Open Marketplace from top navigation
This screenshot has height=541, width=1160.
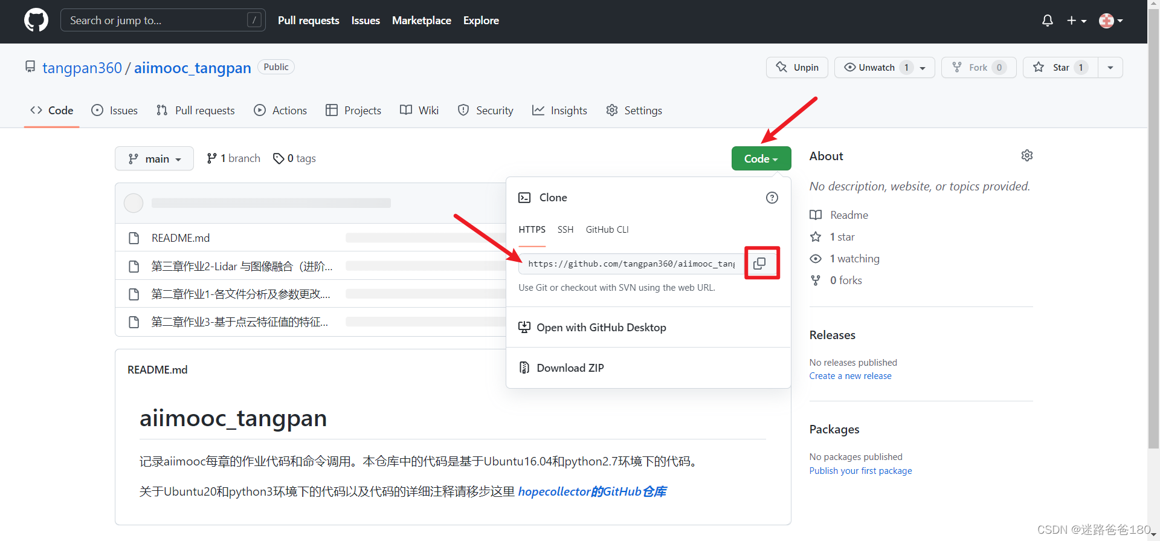click(x=422, y=21)
